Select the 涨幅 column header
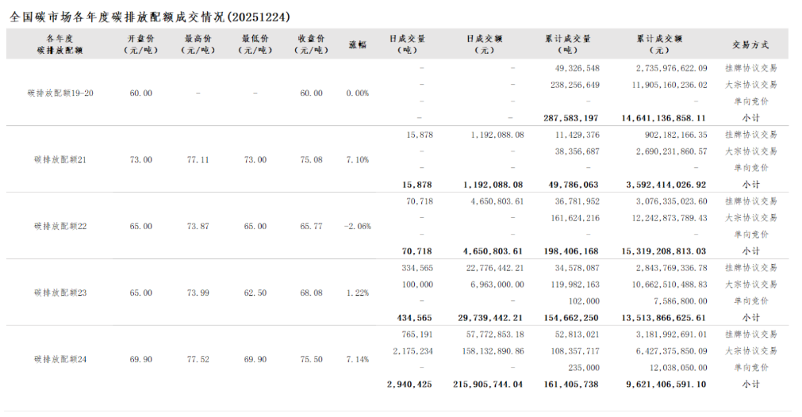 tap(357, 44)
